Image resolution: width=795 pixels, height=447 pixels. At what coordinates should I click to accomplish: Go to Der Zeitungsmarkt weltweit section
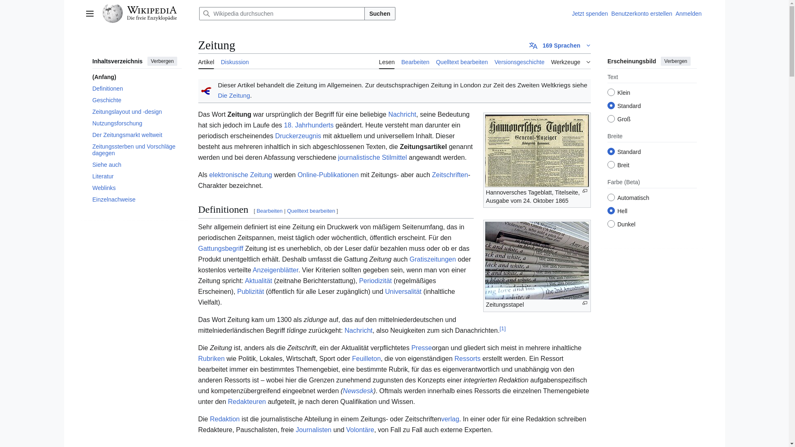coord(127,135)
